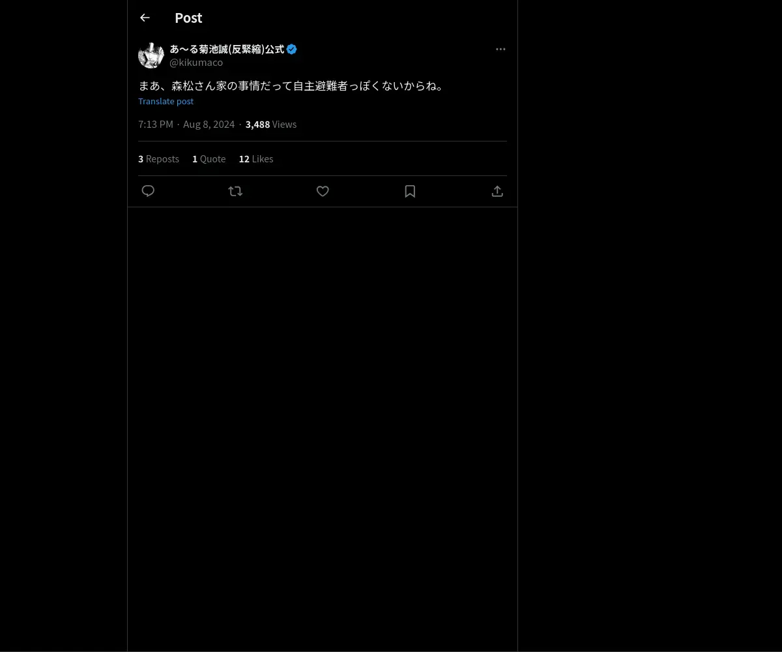View the 1 Quote post
Screen dimensions: 782x652
[209, 159]
